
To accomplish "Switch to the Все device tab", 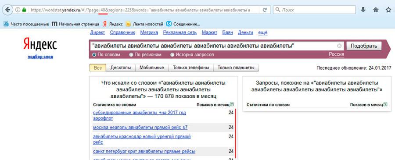I will [x=98, y=68].
